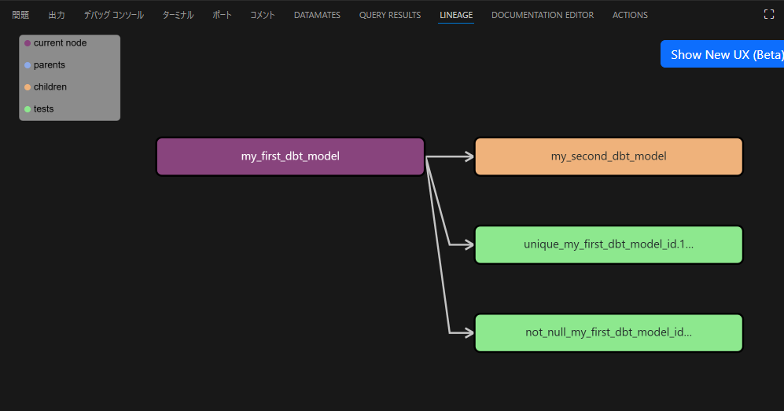Screen dimensions: 784x411
Task: Switch to the ポート tab
Action: click(x=222, y=15)
